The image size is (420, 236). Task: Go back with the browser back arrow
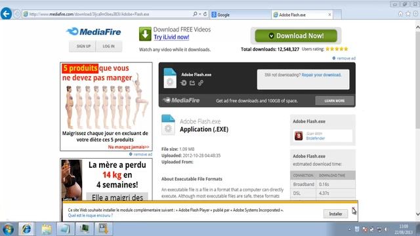(x=6, y=14)
